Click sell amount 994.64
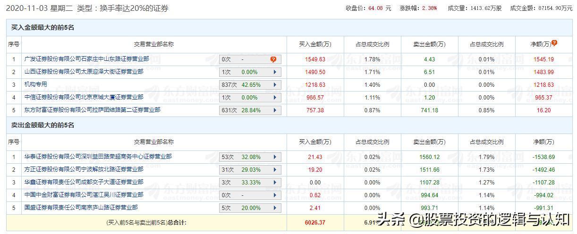577x234 pixels. click(x=429, y=195)
